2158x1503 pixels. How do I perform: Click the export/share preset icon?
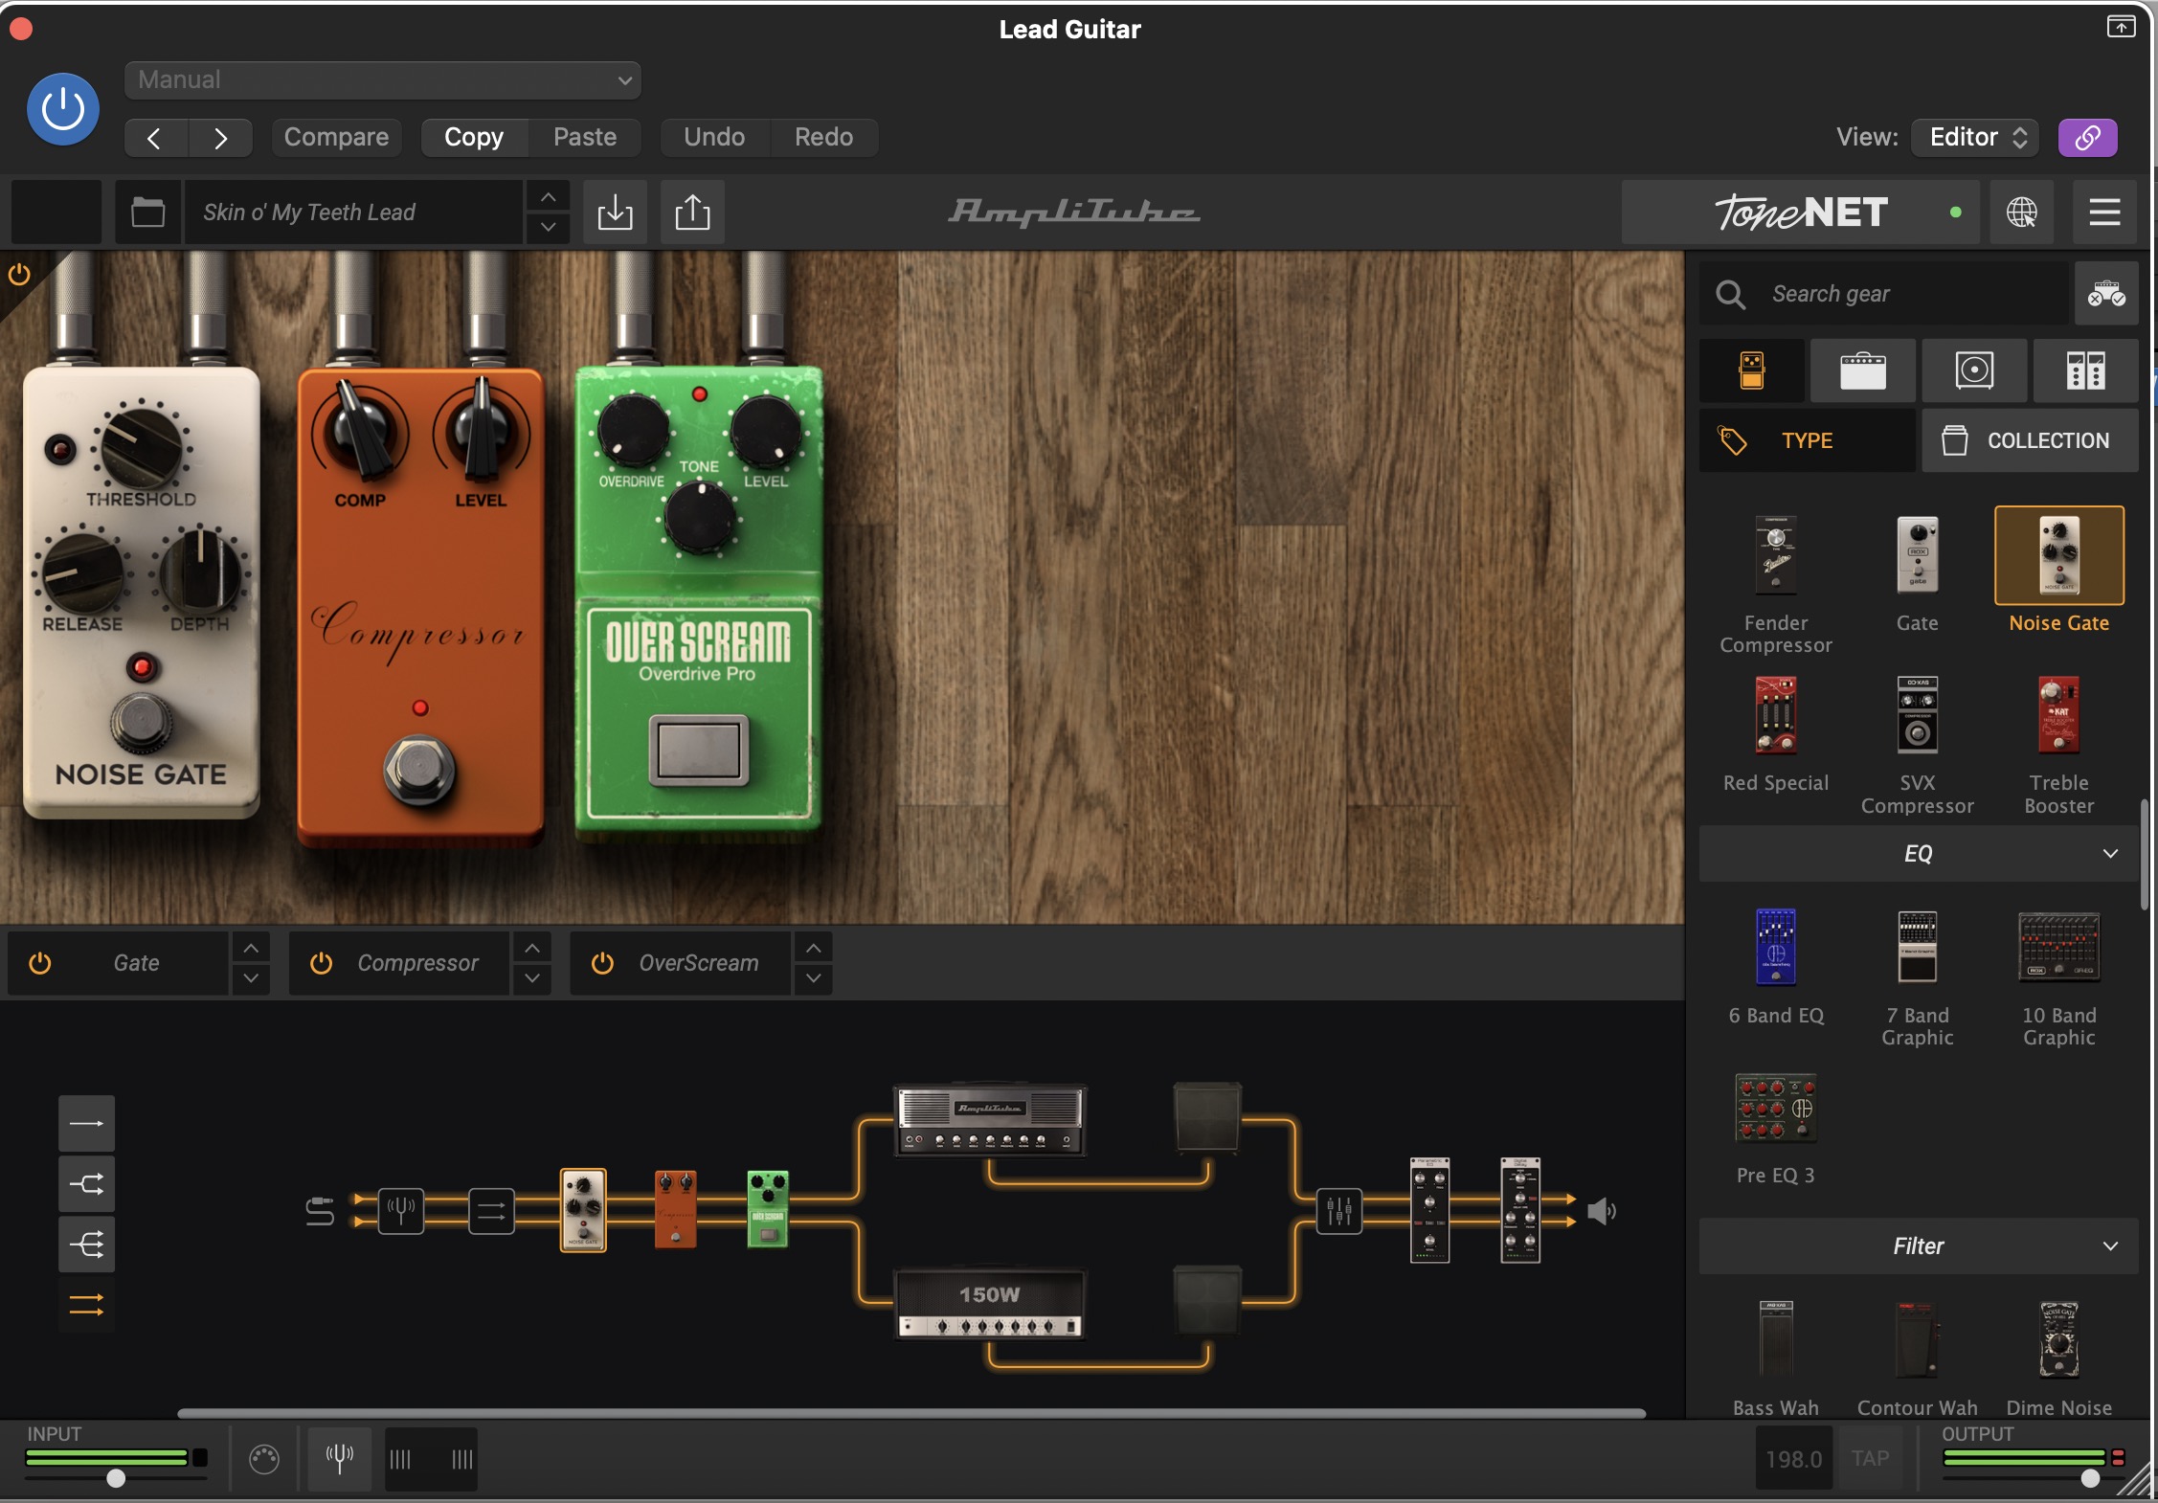click(692, 212)
